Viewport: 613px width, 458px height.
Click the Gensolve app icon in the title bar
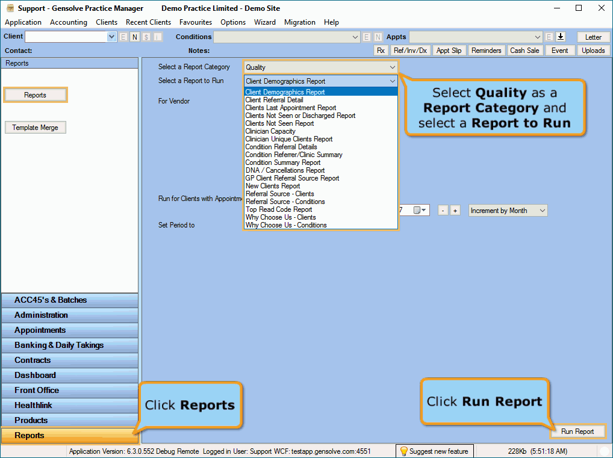click(10, 8)
